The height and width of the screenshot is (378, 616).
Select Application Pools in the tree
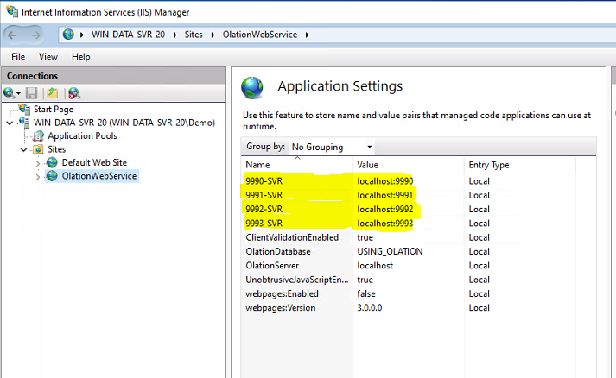tap(82, 136)
